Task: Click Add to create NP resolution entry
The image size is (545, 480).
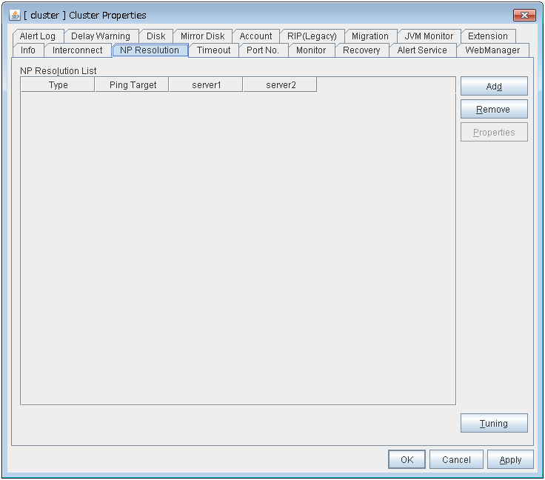Action: pyautogui.click(x=493, y=87)
